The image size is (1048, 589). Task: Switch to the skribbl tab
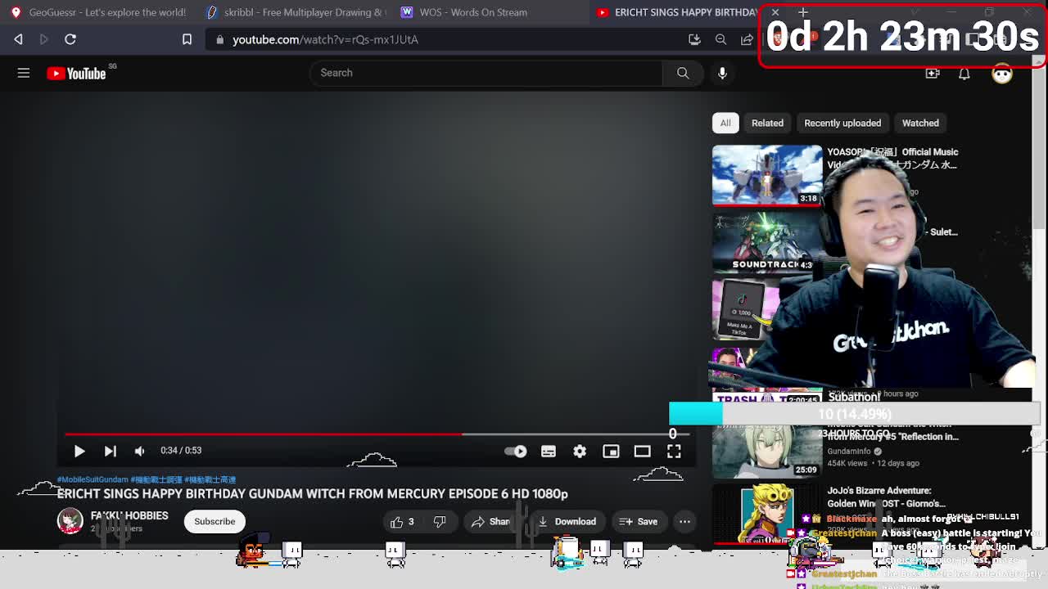pos(295,12)
